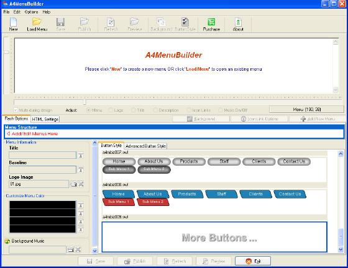The height and width of the screenshot is (268, 348).
Task: Click the bottom Save button
Action: coord(96,261)
